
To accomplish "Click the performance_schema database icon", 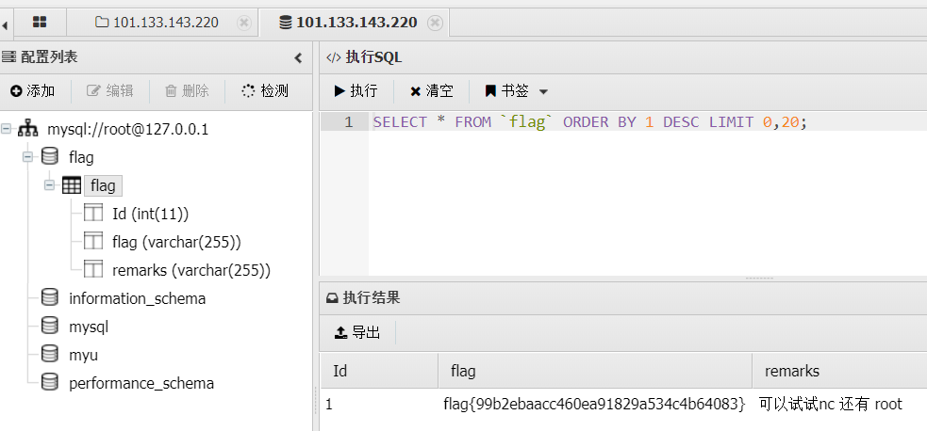I will (x=50, y=383).
